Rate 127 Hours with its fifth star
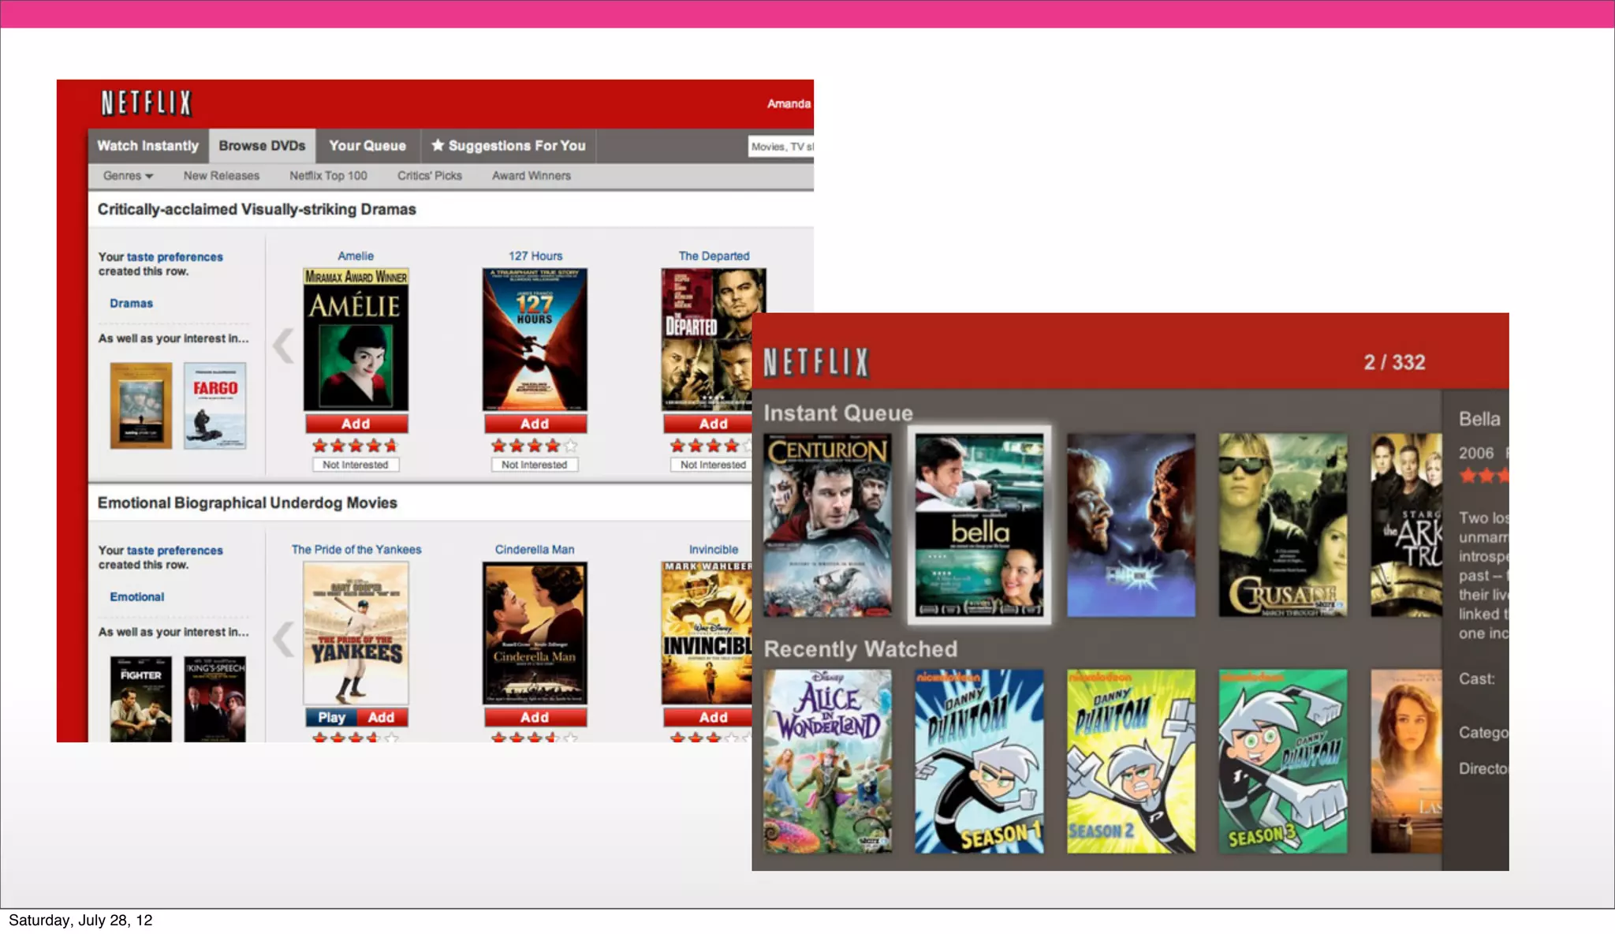Image resolution: width=1615 pixels, height=934 pixels. tap(570, 446)
